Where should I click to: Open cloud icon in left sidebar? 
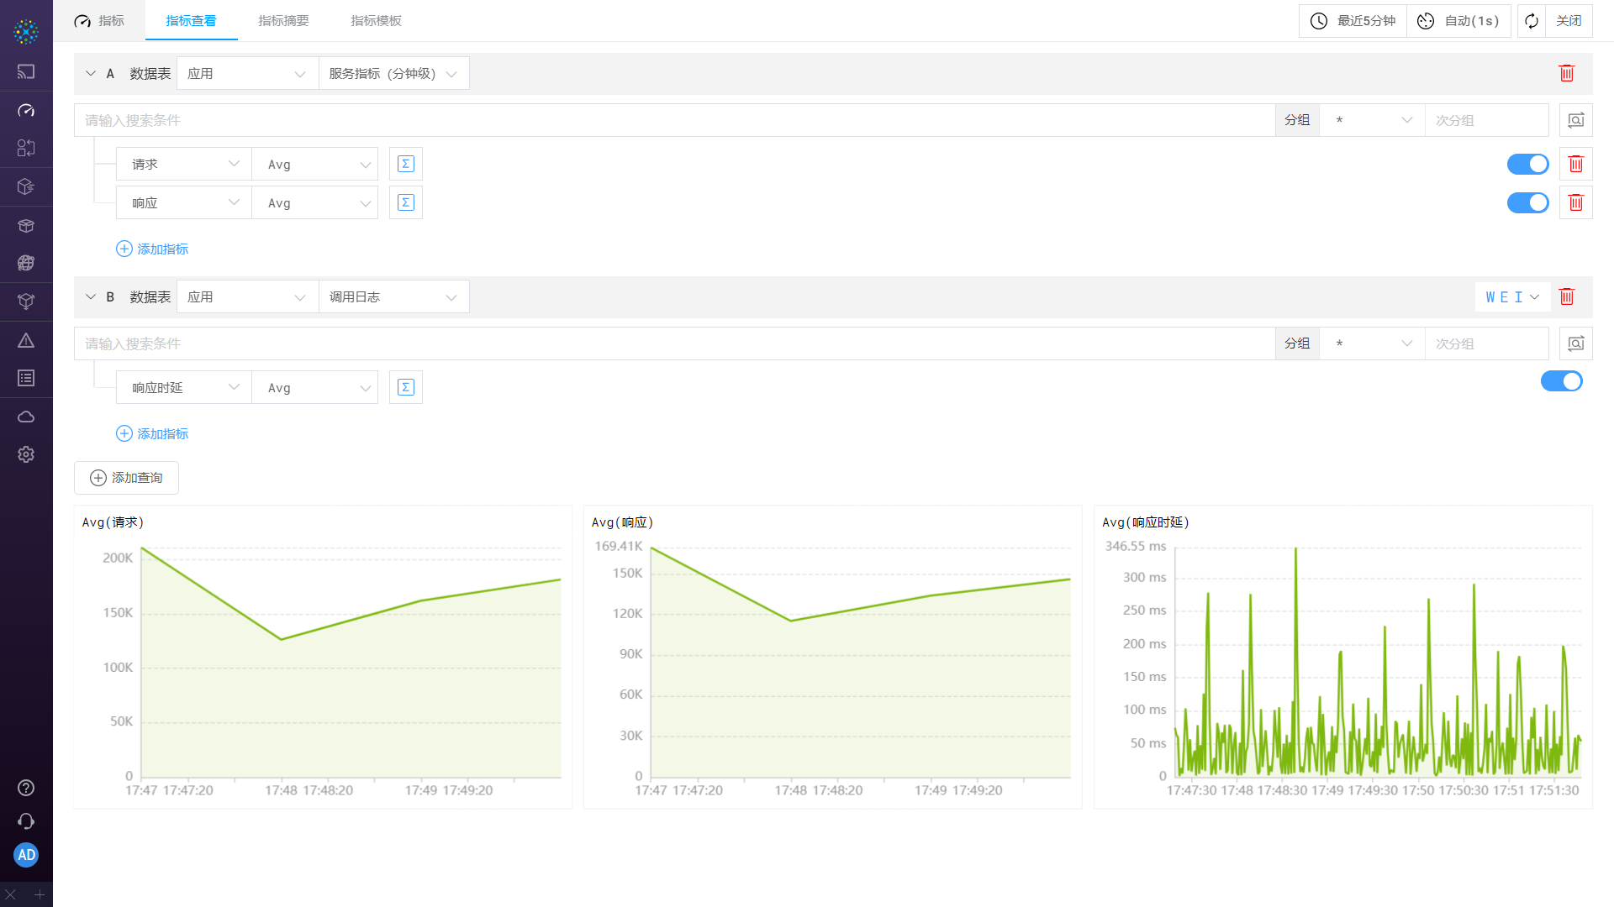tap(26, 417)
